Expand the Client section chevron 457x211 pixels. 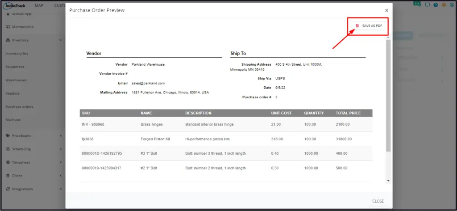point(61,176)
